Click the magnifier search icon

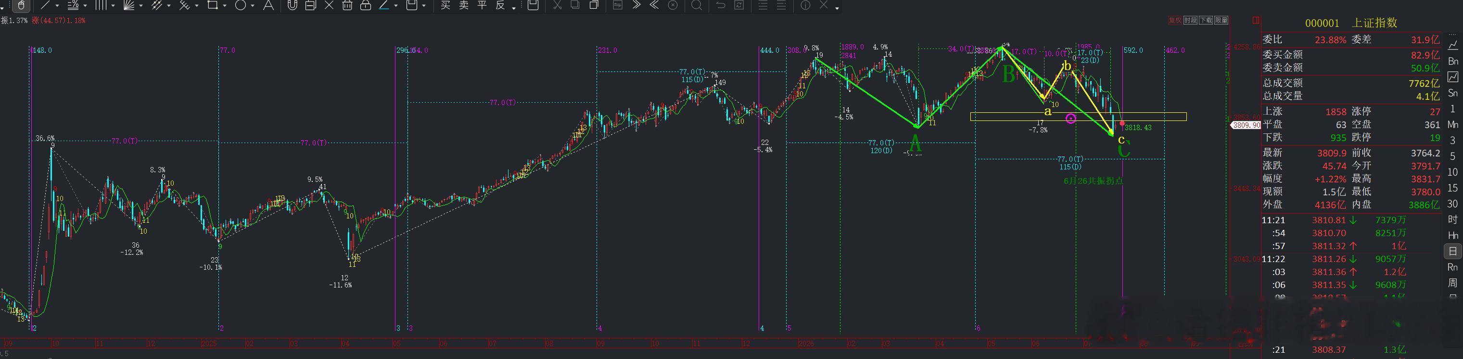pyautogui.click(x=697, y=6)
